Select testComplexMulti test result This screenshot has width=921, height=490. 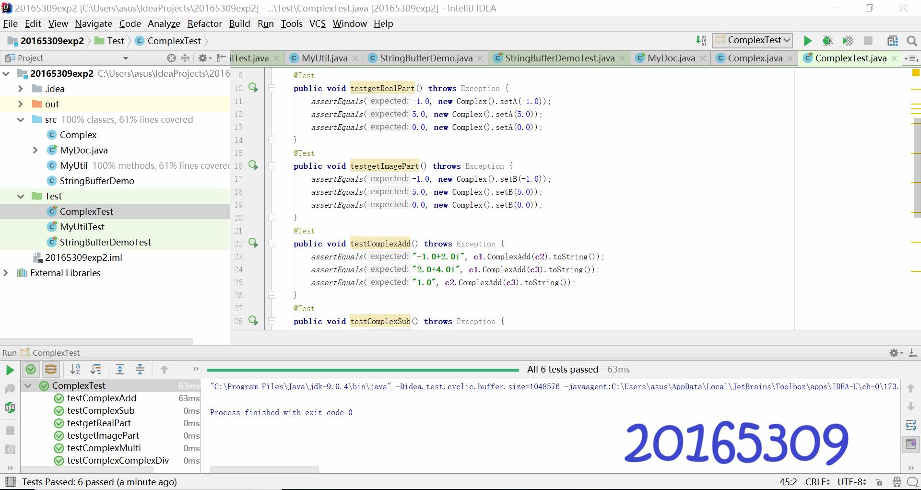pos(104,448)
